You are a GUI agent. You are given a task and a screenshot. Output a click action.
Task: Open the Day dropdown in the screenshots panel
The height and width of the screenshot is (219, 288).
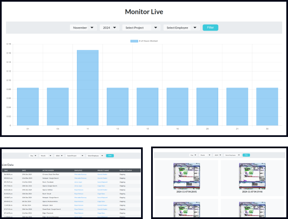pos(193,155)
